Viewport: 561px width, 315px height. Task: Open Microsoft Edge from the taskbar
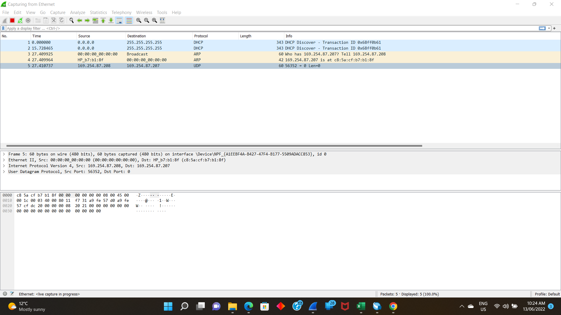click(249, 306)
